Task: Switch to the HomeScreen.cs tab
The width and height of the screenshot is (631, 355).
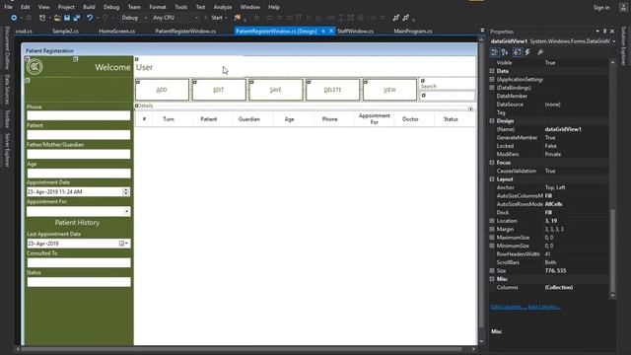Action: (117, 31)
